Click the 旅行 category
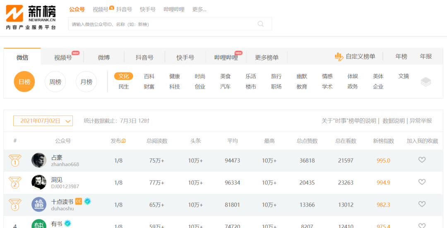The image size is (447, 228). (x=276, y=76)
